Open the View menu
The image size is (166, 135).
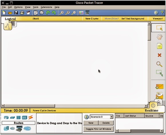(x=28, y=7)
